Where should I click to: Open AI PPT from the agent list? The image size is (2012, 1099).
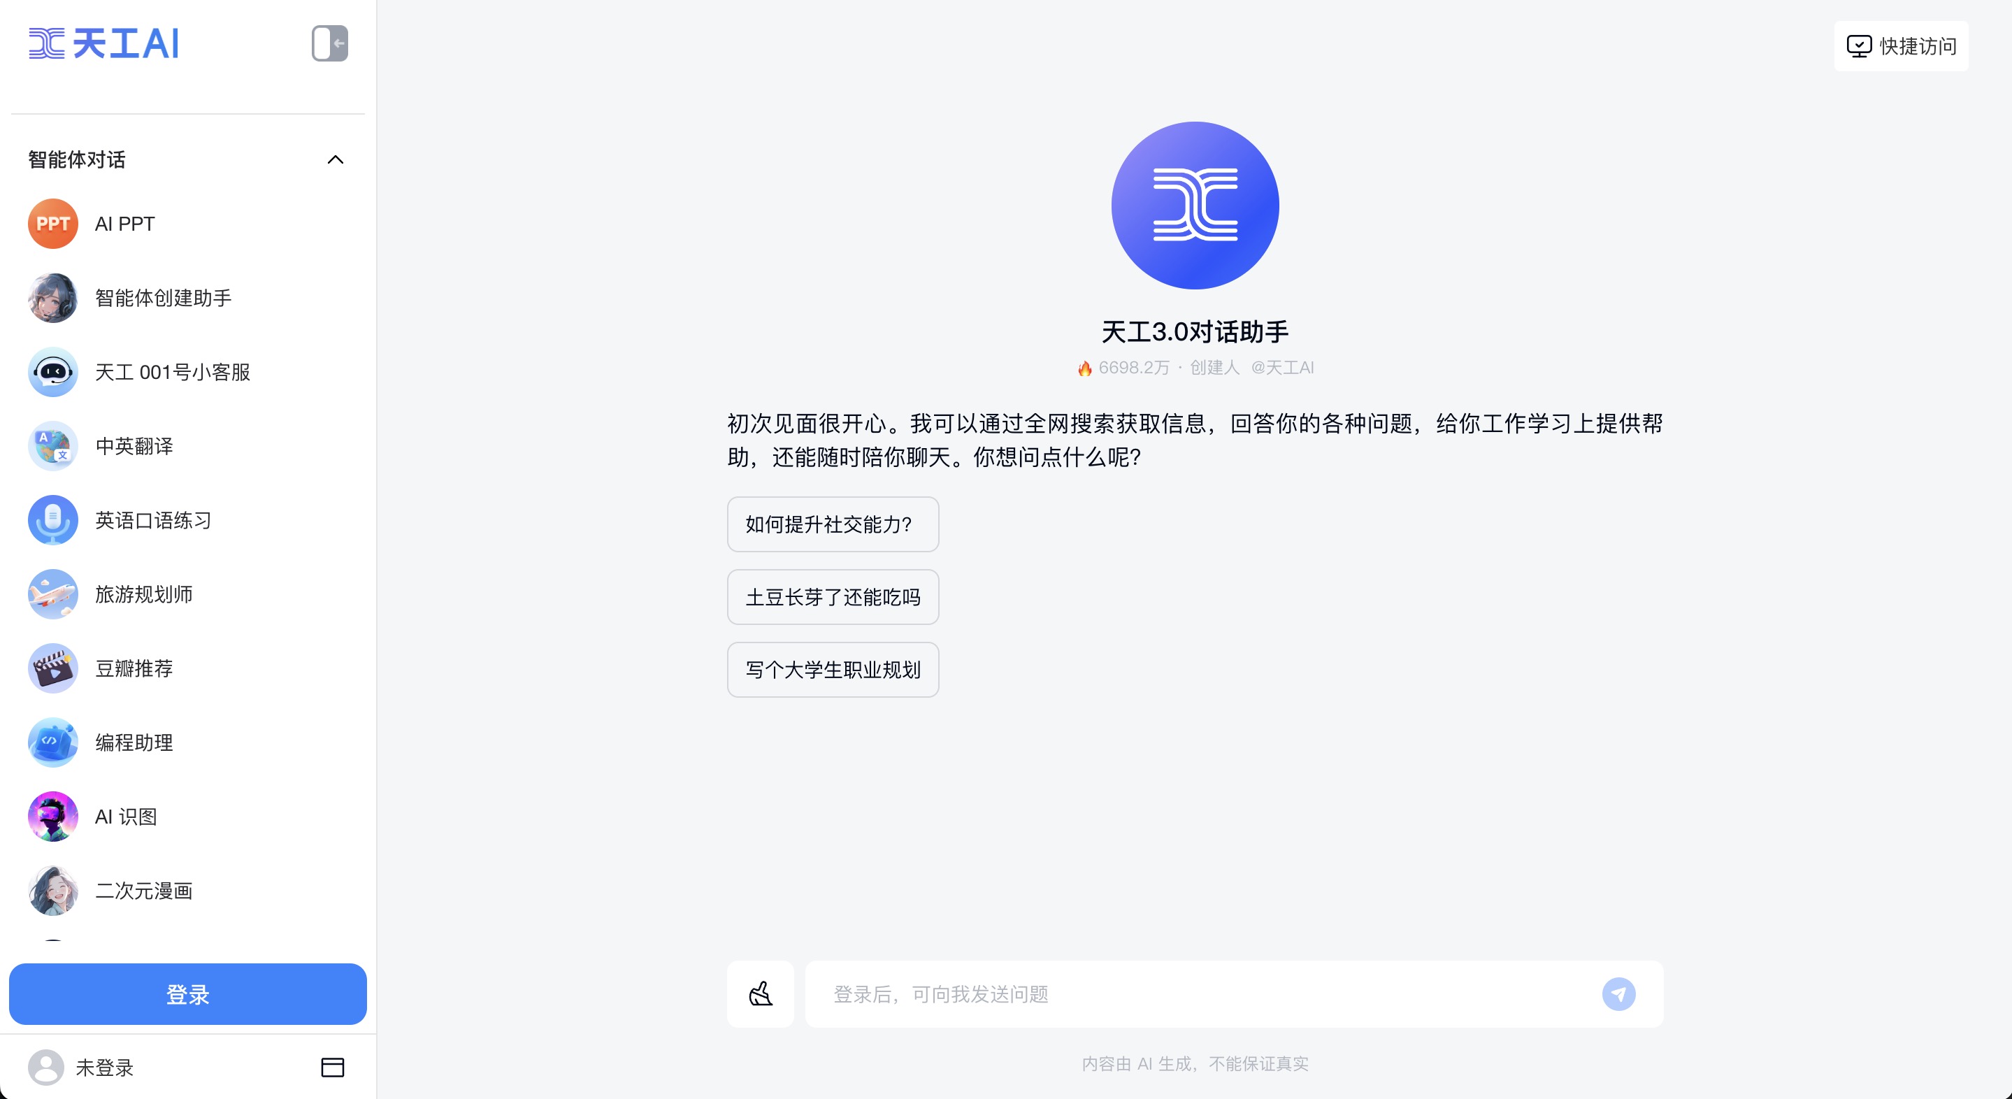[x=187, y=224]
